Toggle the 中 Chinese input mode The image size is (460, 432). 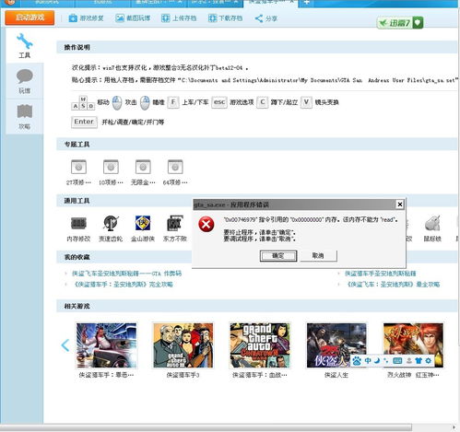tap(368, 361)
